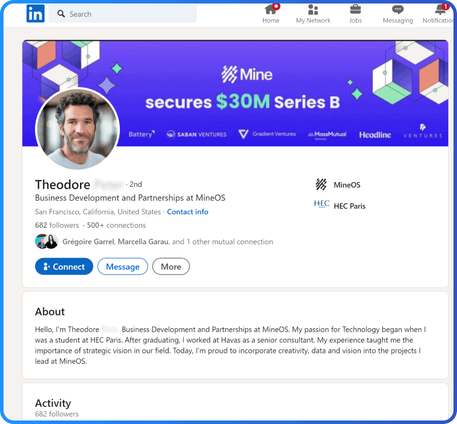
Task: Click the Search input field
Action: pos(129,14)
